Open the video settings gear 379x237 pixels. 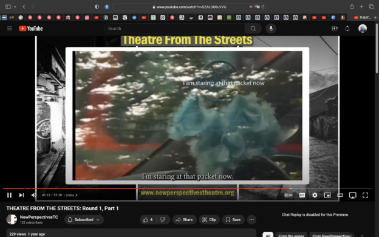[315, 195]
